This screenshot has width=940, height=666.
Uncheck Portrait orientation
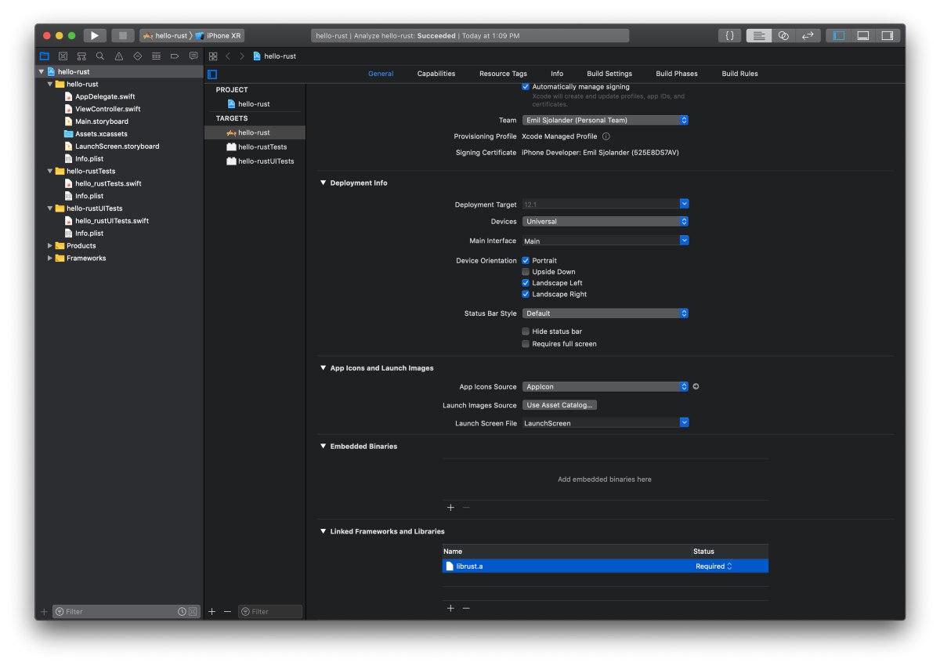pos(526,260)
